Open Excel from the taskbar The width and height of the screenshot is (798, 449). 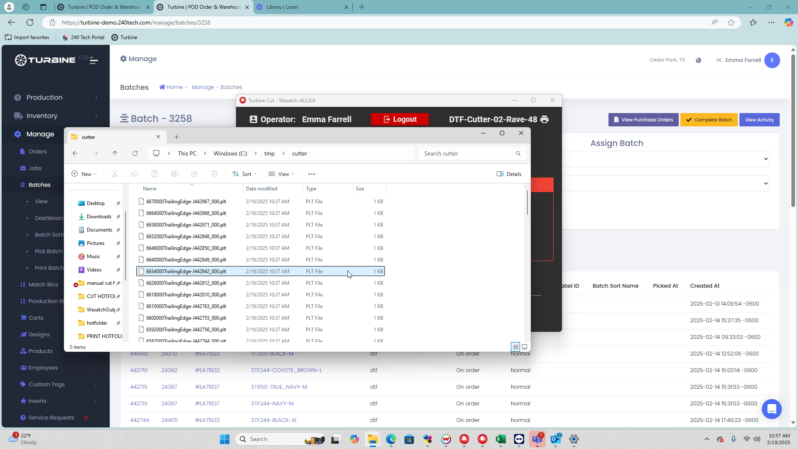click(x=500, y=439)
